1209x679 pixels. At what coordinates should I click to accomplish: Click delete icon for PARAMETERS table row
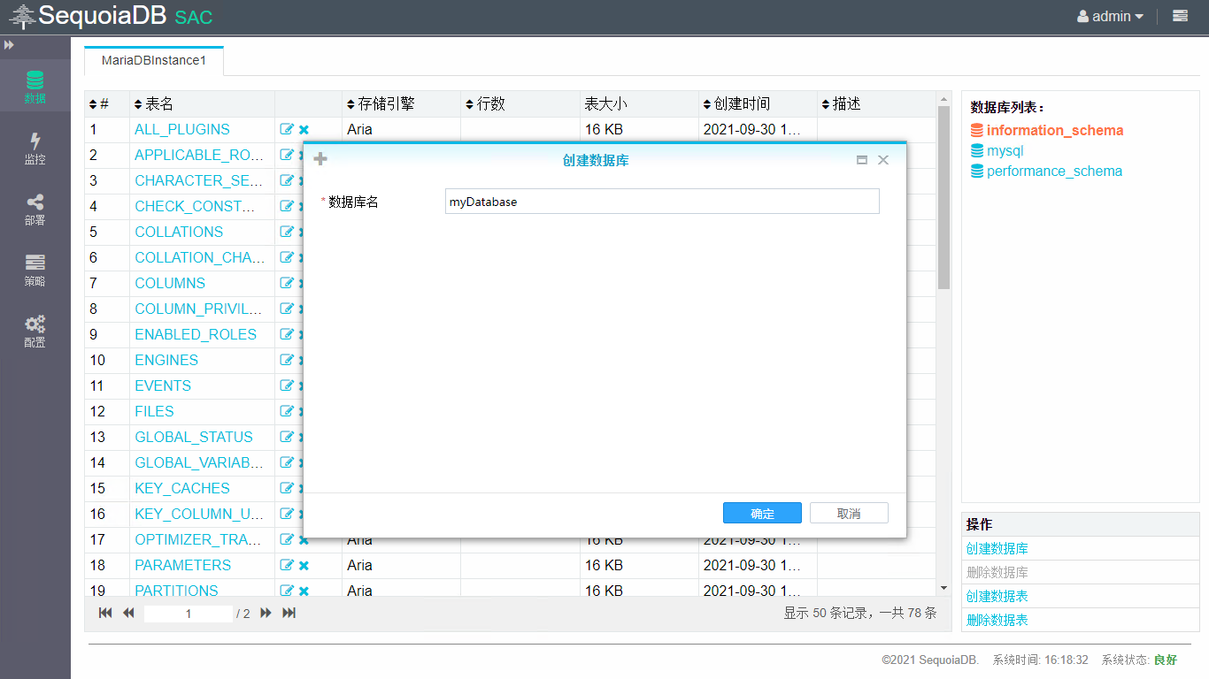tap(304, 566)
